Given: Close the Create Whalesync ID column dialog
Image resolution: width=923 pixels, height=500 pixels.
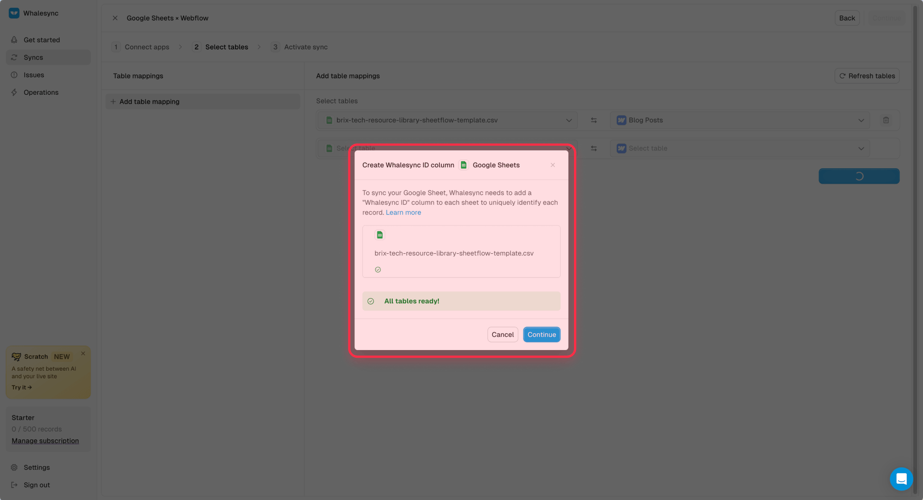Looking at the screenshot, I should [553, 165].
